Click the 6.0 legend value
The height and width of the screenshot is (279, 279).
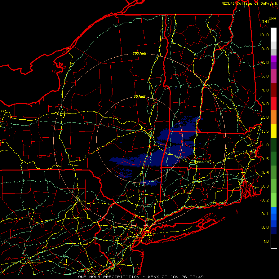[x=265, y=62]
